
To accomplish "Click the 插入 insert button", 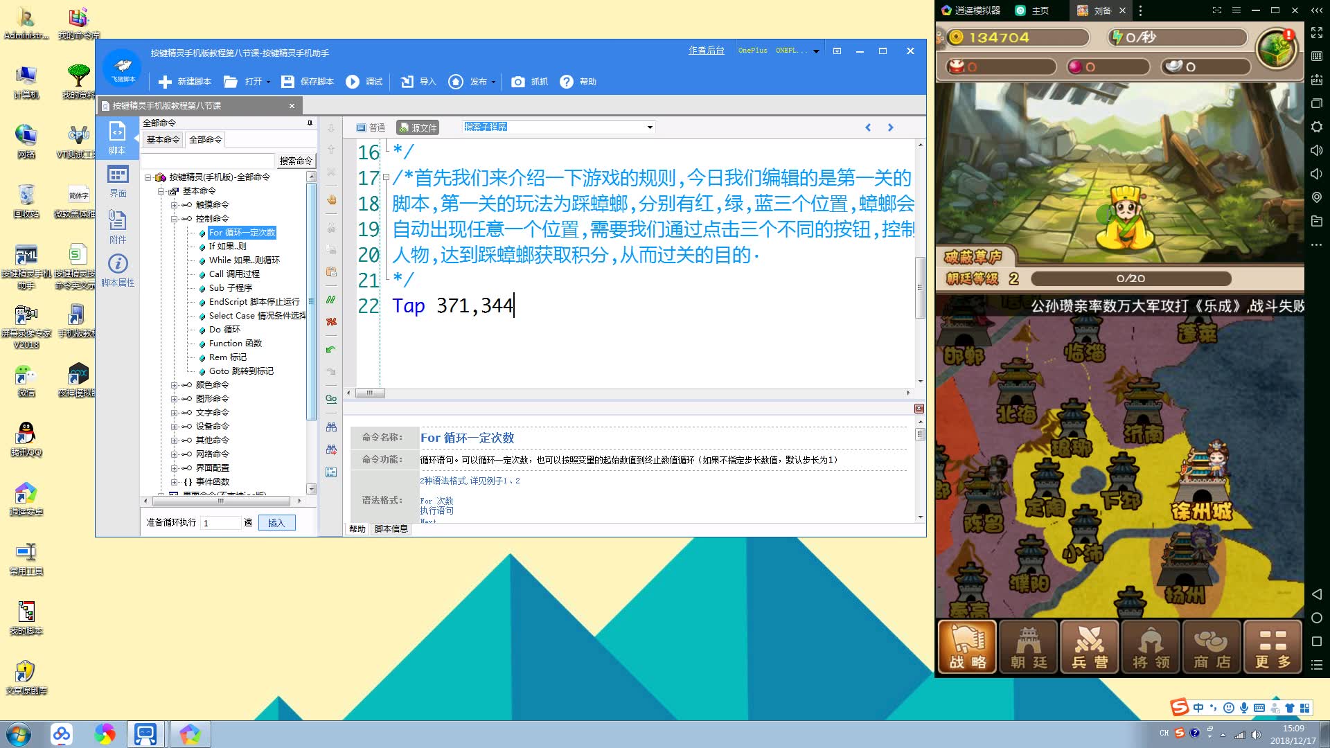I will (276, 523).
